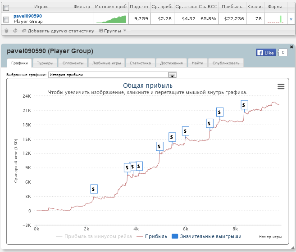This screenshot has height=252, width=296.
Task: Click the $2.28 average profit cell
Action: click(163, 18)
